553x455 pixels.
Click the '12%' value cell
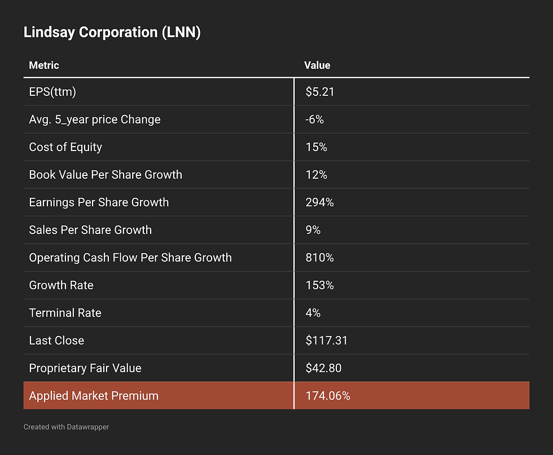316,175
